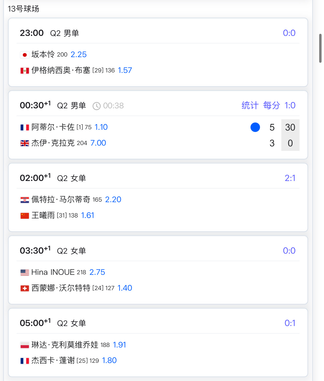The width and height of the screenshot is (324, 381).
Task: Click the blue serving indicator dot
Action: pos(255,127)
